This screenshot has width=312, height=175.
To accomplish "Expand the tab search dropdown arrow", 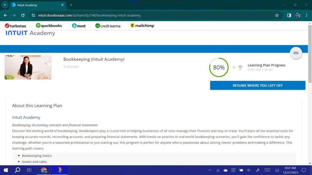I will (5, 5).
